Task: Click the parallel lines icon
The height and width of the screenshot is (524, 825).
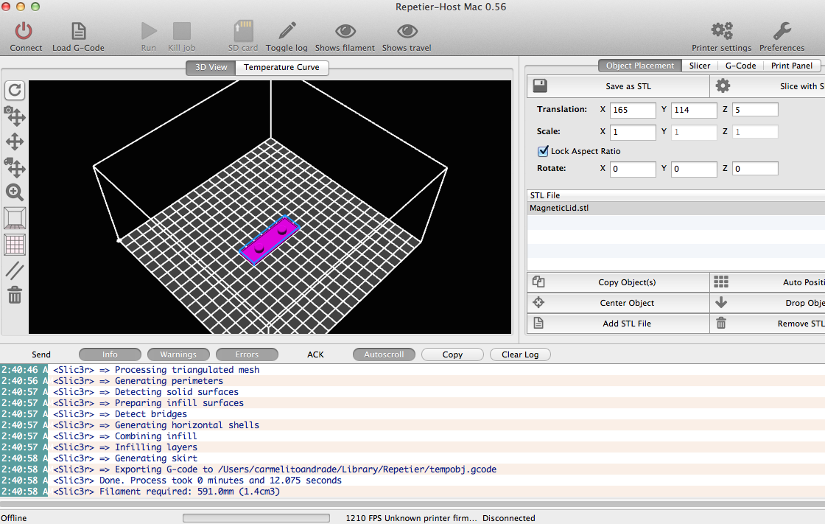Action: pos(15,270)
